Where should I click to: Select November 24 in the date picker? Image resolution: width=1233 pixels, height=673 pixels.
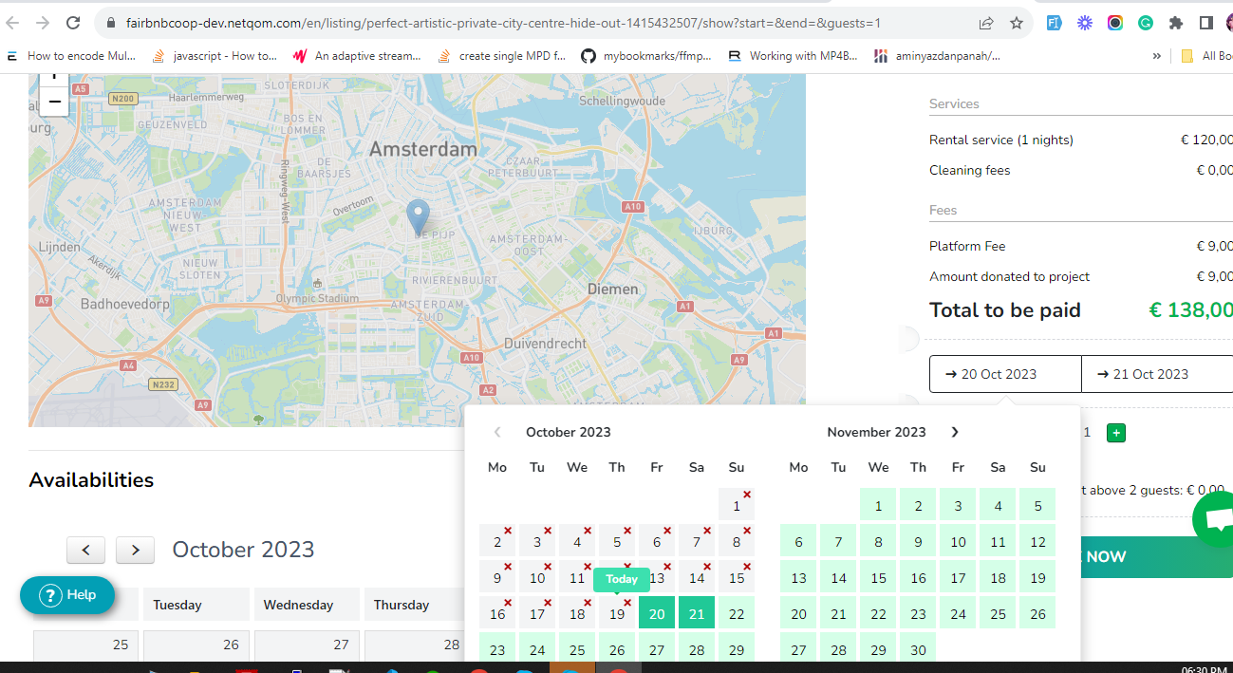958,614
